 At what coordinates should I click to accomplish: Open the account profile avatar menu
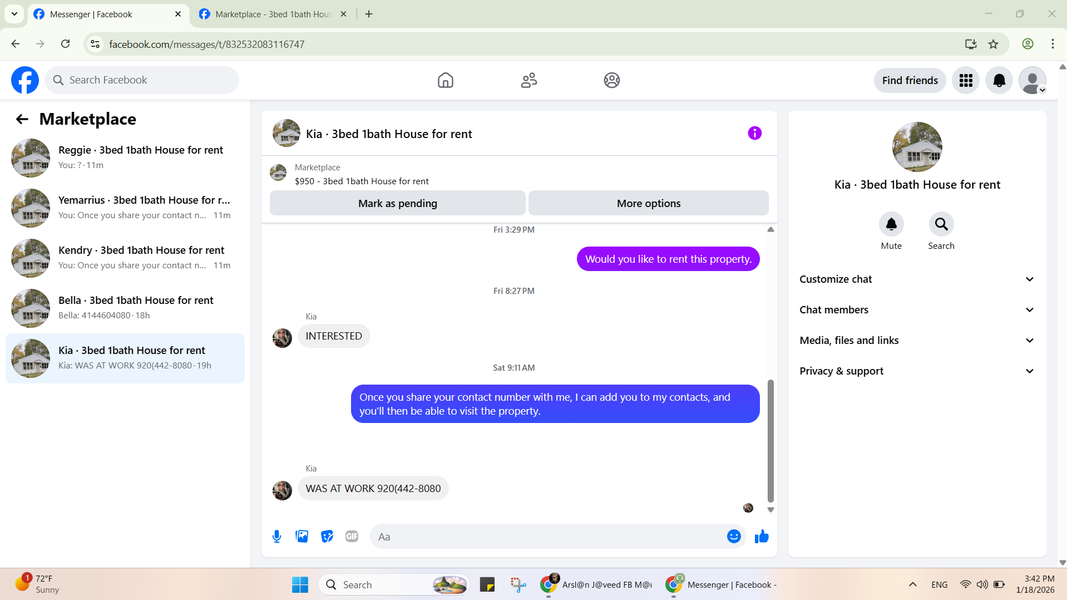tap(1033, 80)
